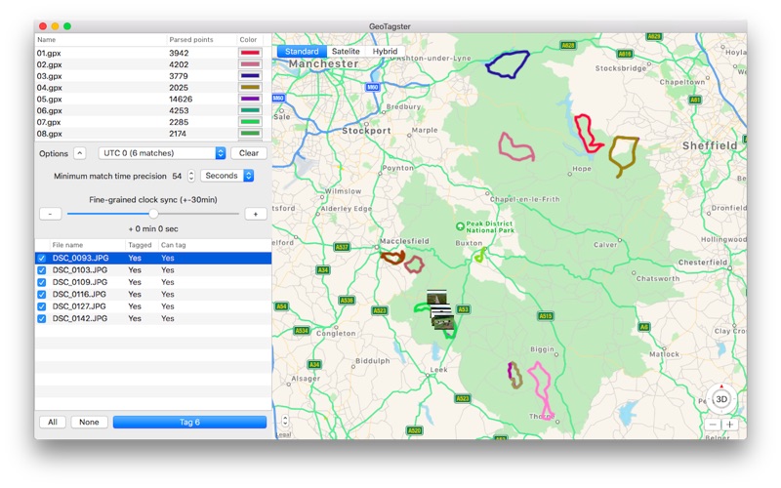Click the M60 motorway shield near Bredbury

coord(372,87)
